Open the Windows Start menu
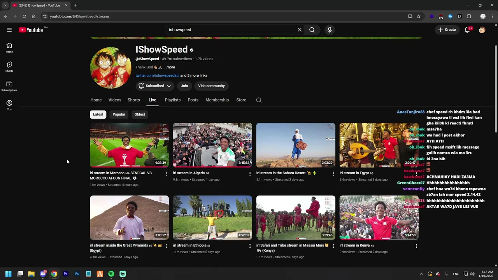498x280 pixels. (x=8, y=274)
